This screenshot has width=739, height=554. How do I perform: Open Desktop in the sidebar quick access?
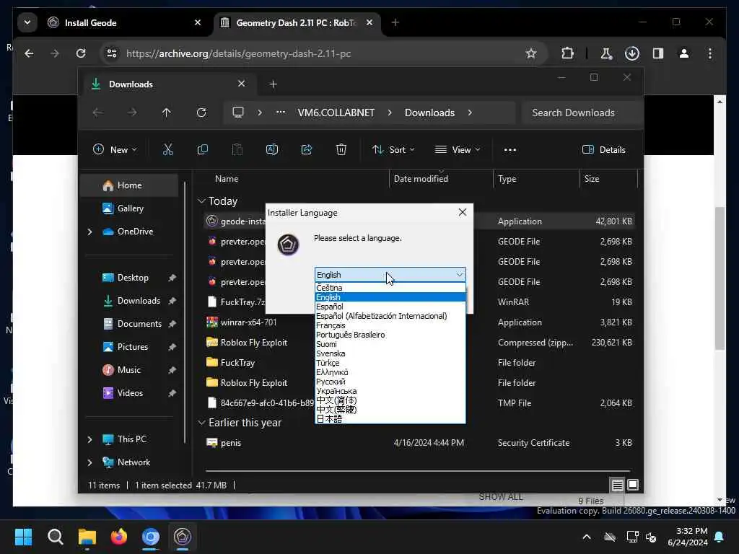[x=133, y=278]
